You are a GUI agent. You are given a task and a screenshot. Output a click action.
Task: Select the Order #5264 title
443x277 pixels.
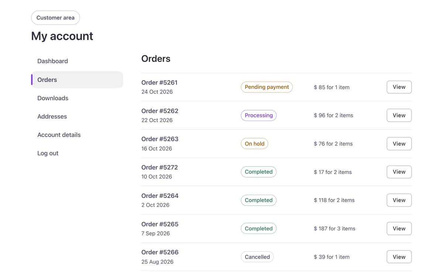tap(160, 196)
